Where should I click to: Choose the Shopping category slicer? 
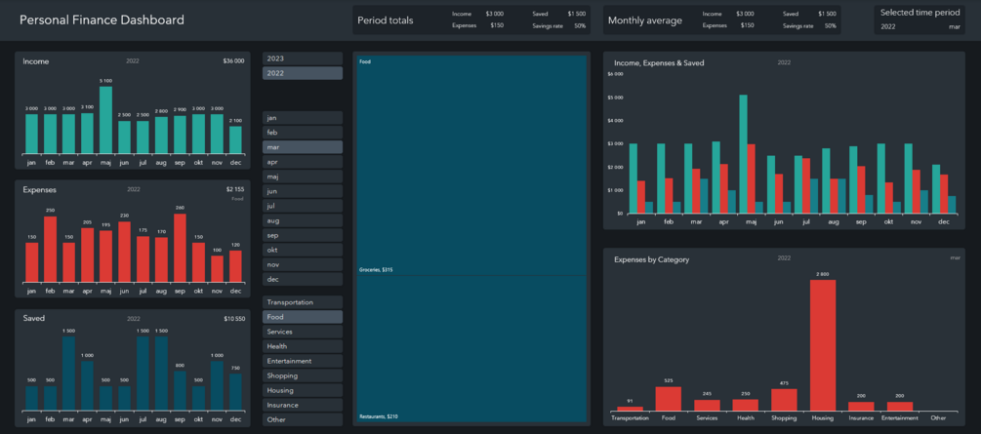[303, 375]
